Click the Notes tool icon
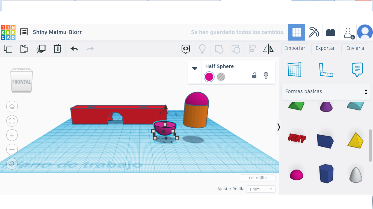Screen dimensions: 373x209 click(x=357, y=70)
